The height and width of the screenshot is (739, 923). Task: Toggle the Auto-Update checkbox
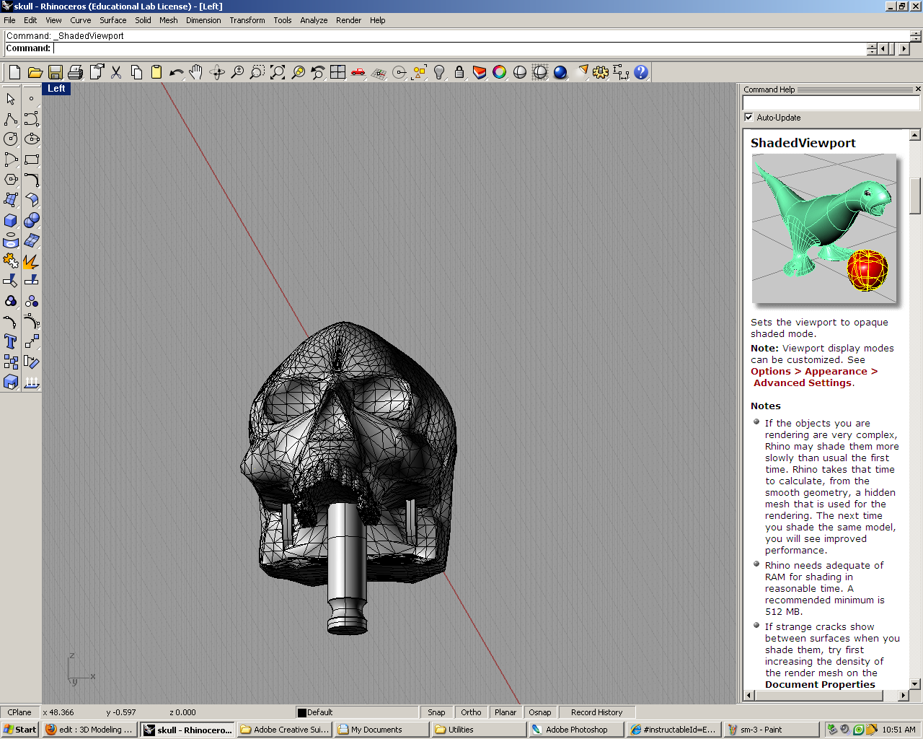(748, 118)
